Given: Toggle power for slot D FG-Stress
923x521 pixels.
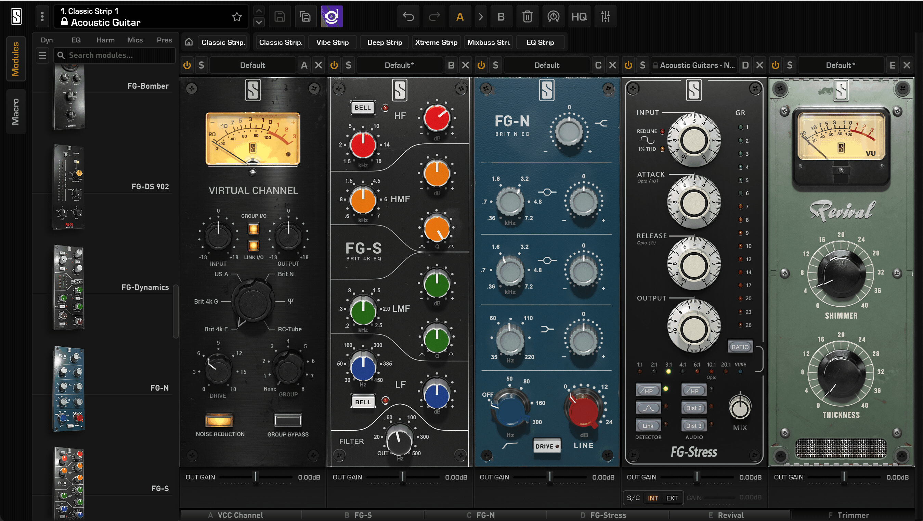Looking at the screenshot, I should pyautogui.click(x=628, y=65).
